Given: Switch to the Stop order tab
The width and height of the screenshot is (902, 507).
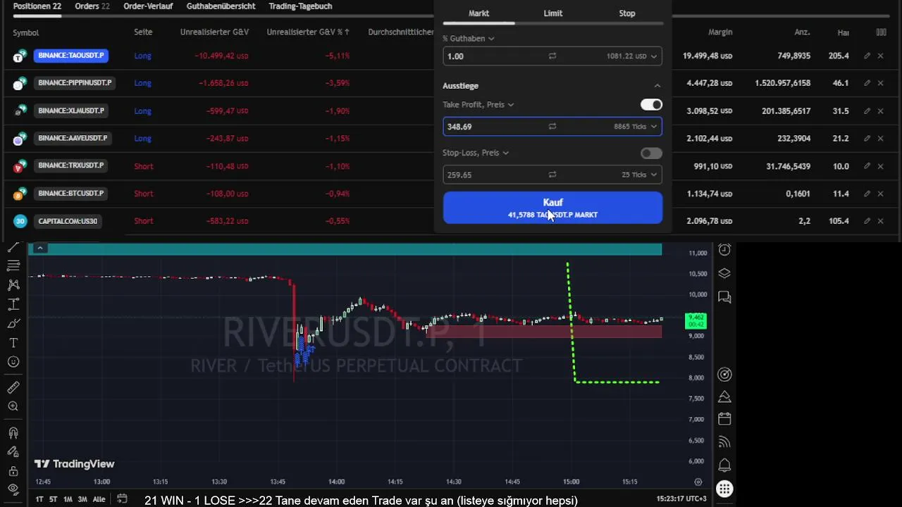Looking at the screenshot, I should coord(626,13).
